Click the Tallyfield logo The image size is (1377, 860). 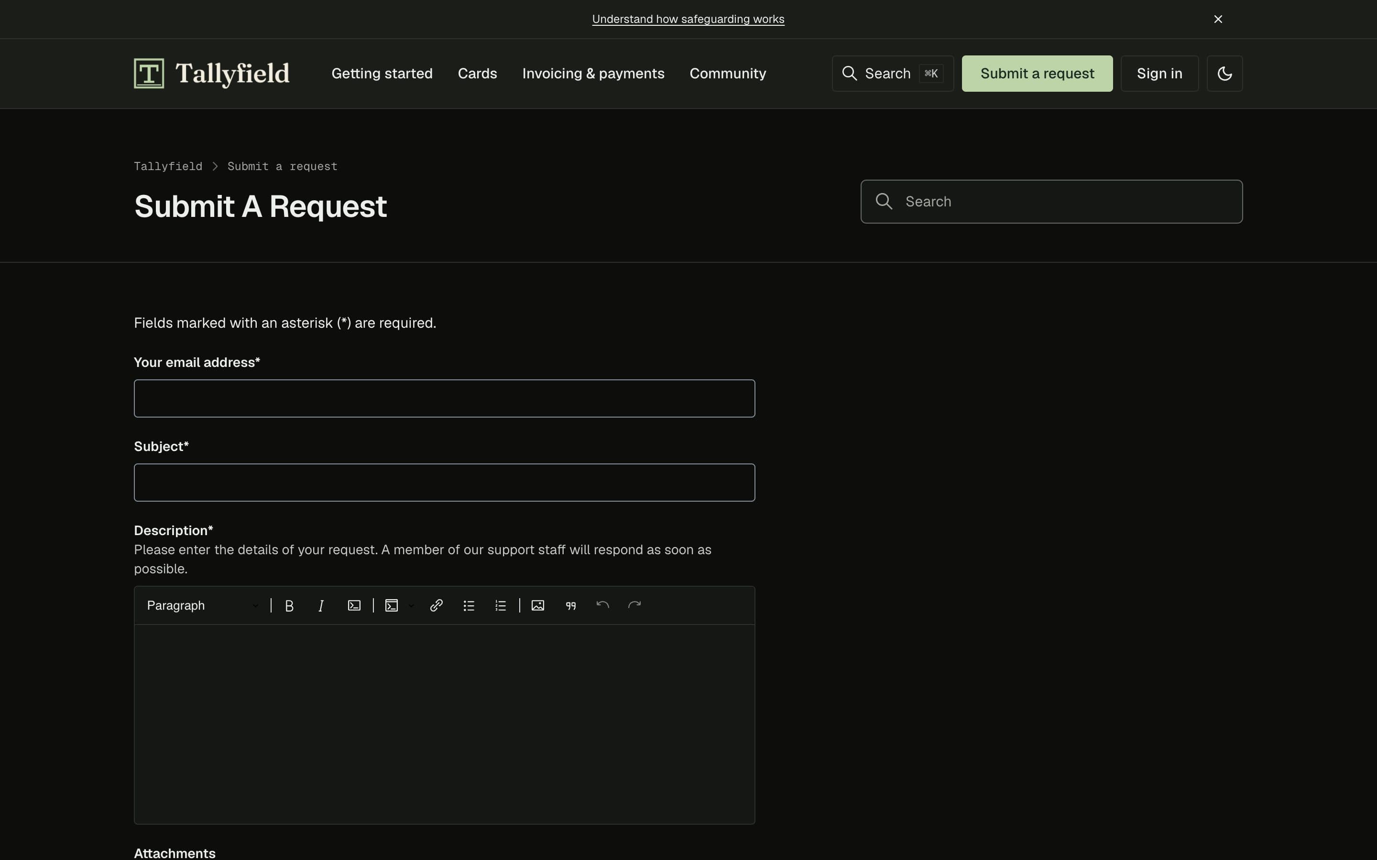click(x=212, y=74)
